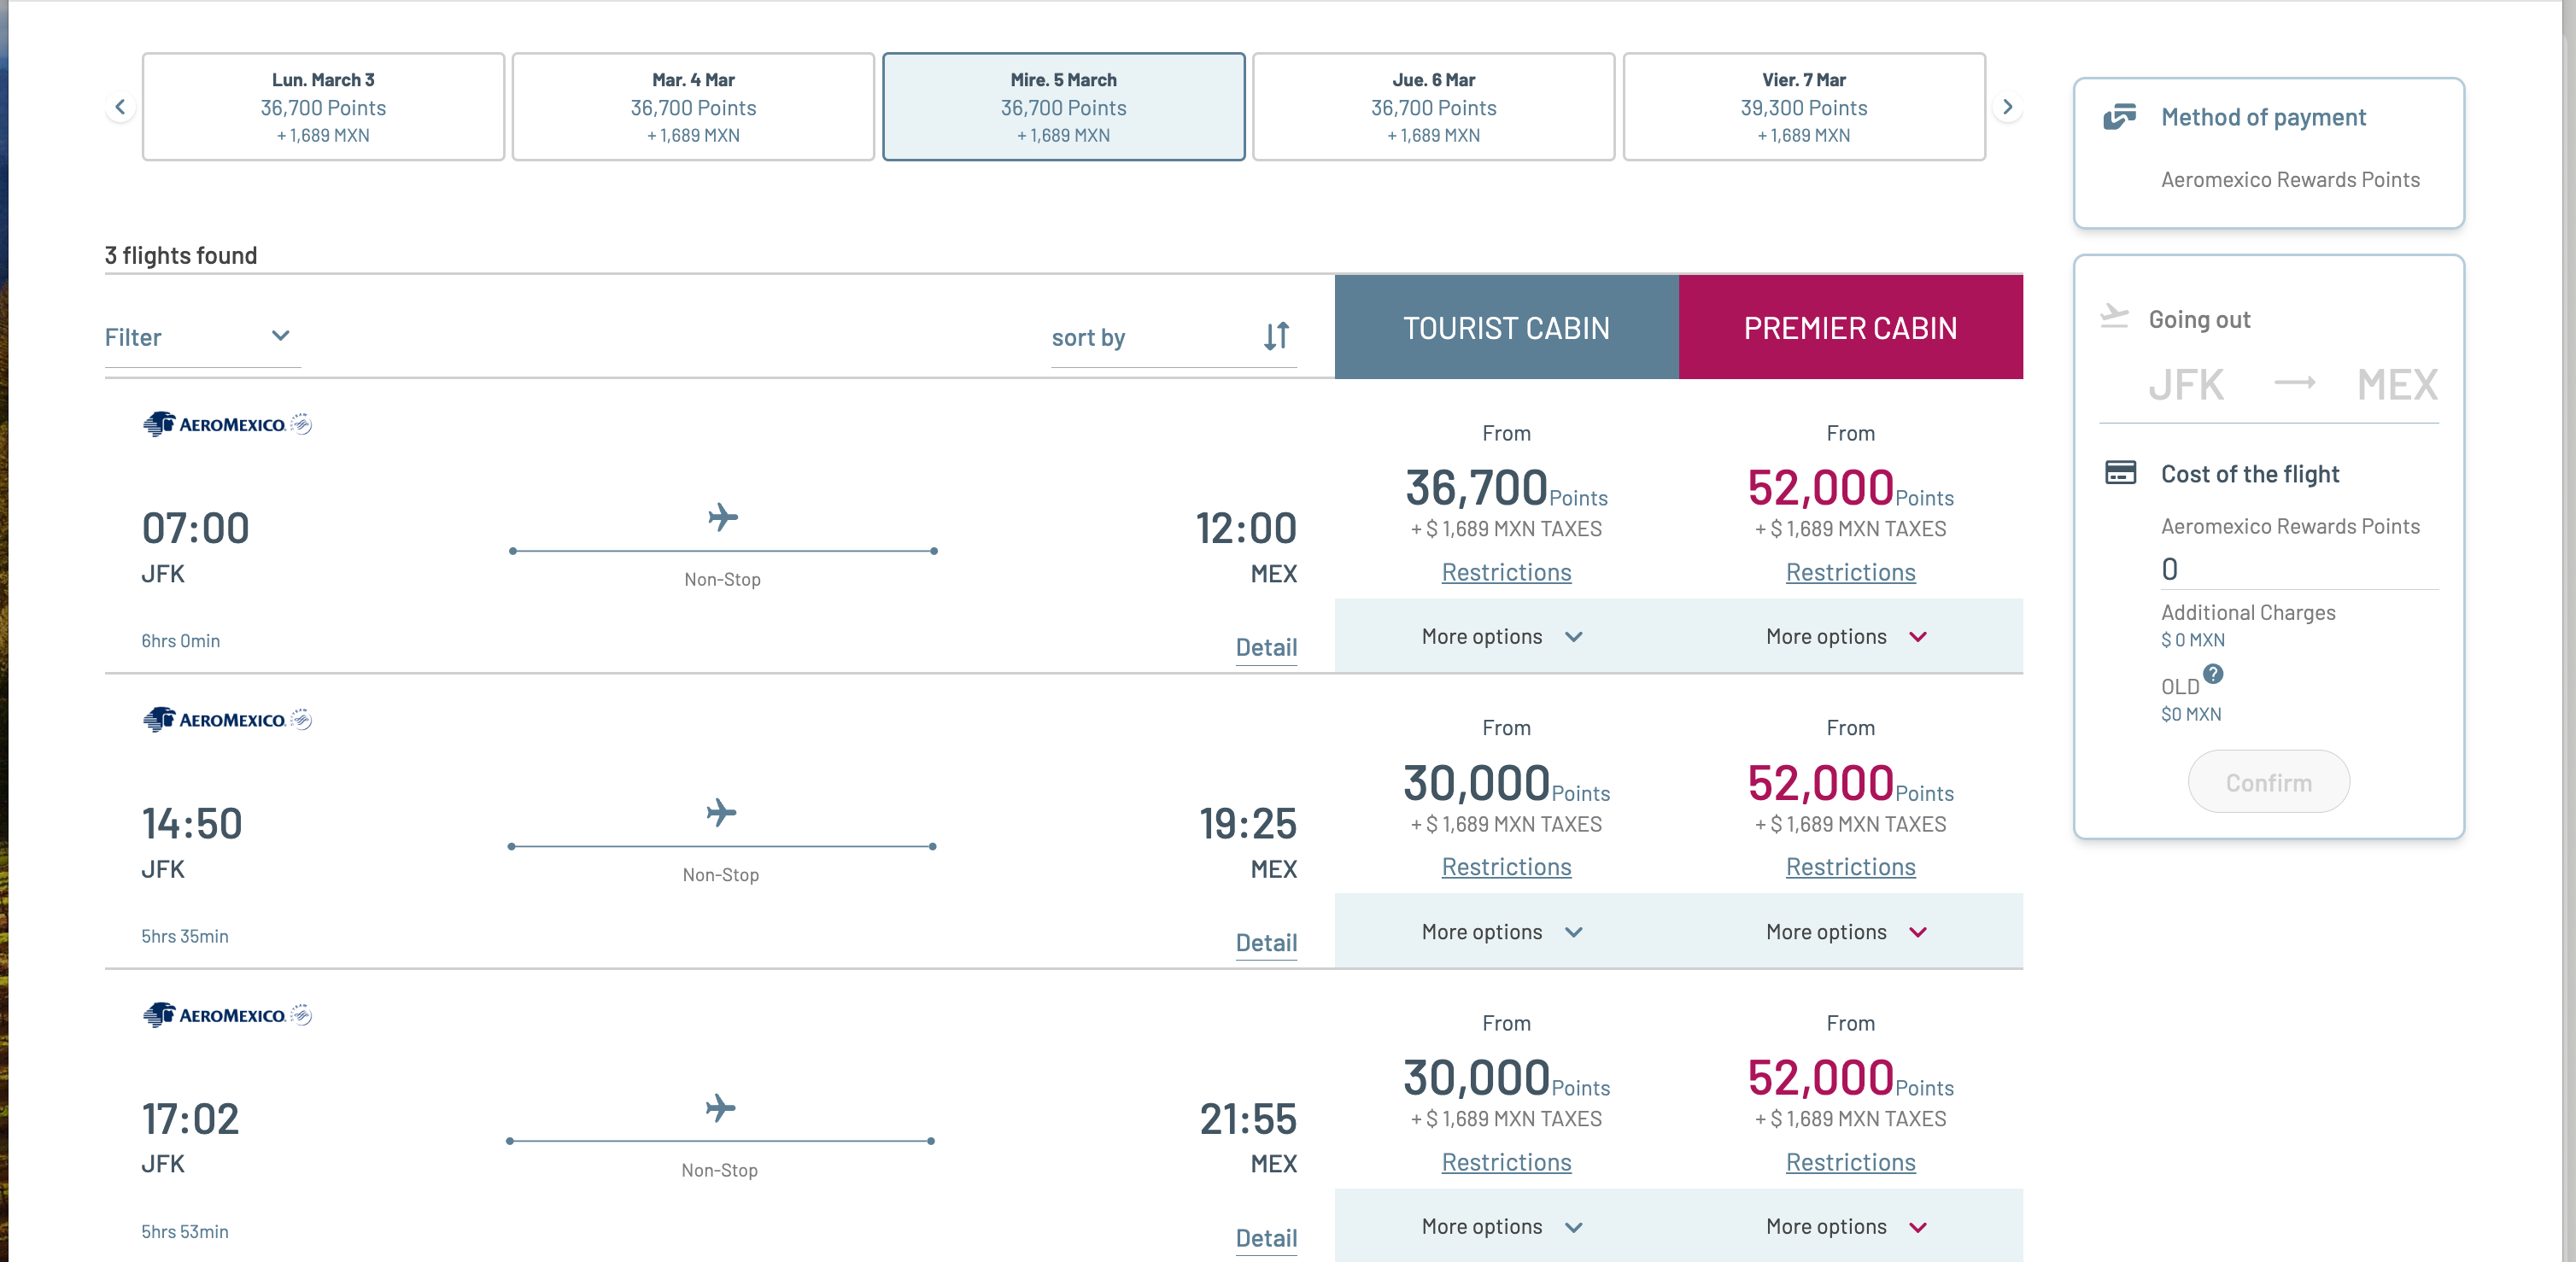Click the Cost of the flight card icon
2576x1262 pixels.
click(x=2120, y=473)
